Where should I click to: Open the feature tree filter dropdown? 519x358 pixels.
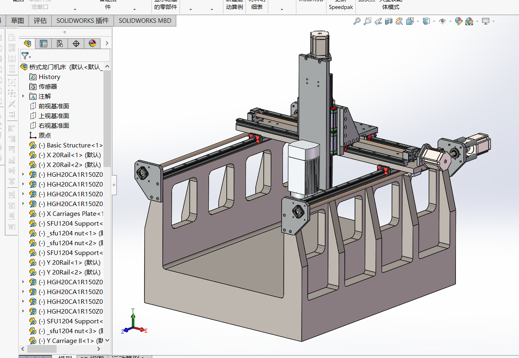(26, 56)
